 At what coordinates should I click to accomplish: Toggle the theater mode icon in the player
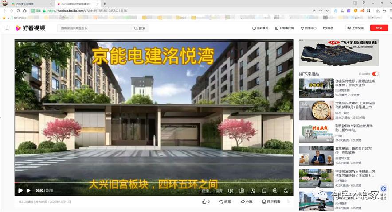(264, 191)
